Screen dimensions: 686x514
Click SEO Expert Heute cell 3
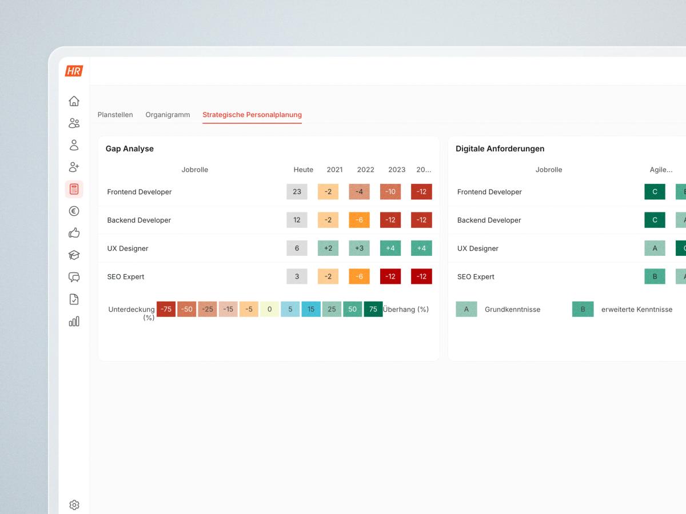tap(297, 276)
